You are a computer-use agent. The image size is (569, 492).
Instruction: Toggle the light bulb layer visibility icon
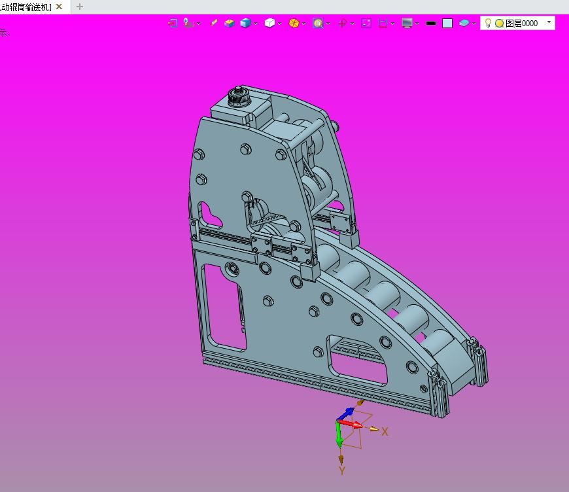[x=488, y=24]
